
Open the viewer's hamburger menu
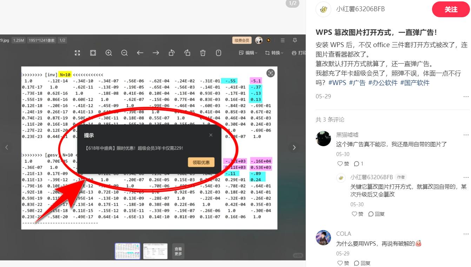pos(283,40)
